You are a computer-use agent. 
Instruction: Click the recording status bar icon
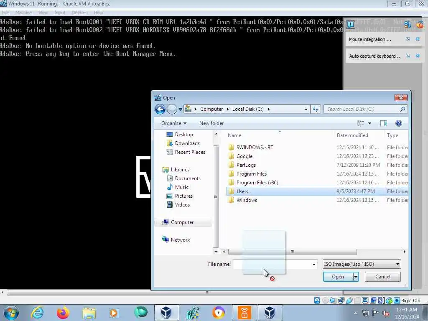point(373,300)
